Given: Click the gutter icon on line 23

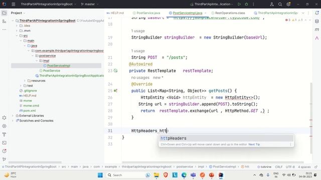Looking at the screenshot, I should 116,71.
